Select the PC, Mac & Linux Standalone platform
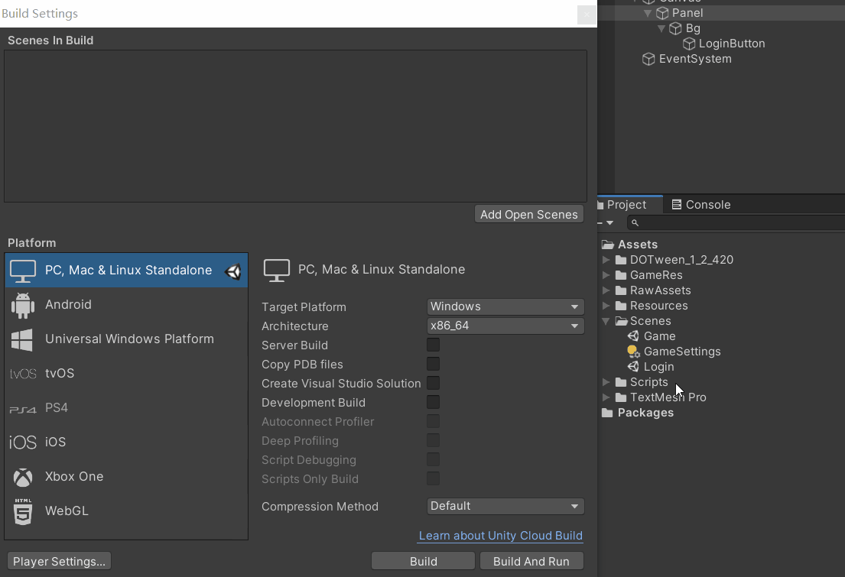 [126, 270]
